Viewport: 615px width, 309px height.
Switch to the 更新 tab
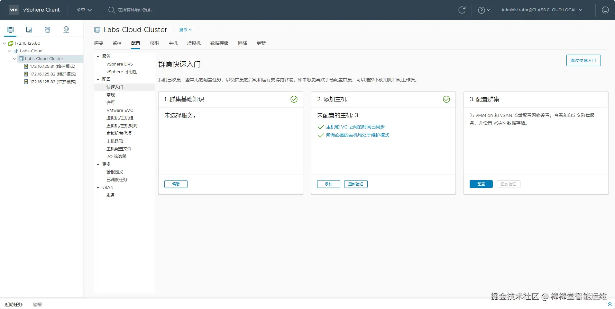[261, 43]
